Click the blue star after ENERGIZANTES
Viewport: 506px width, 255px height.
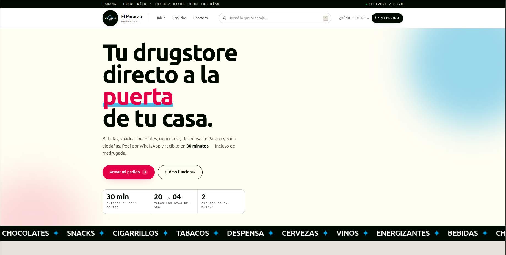click(x=437, y=233)
